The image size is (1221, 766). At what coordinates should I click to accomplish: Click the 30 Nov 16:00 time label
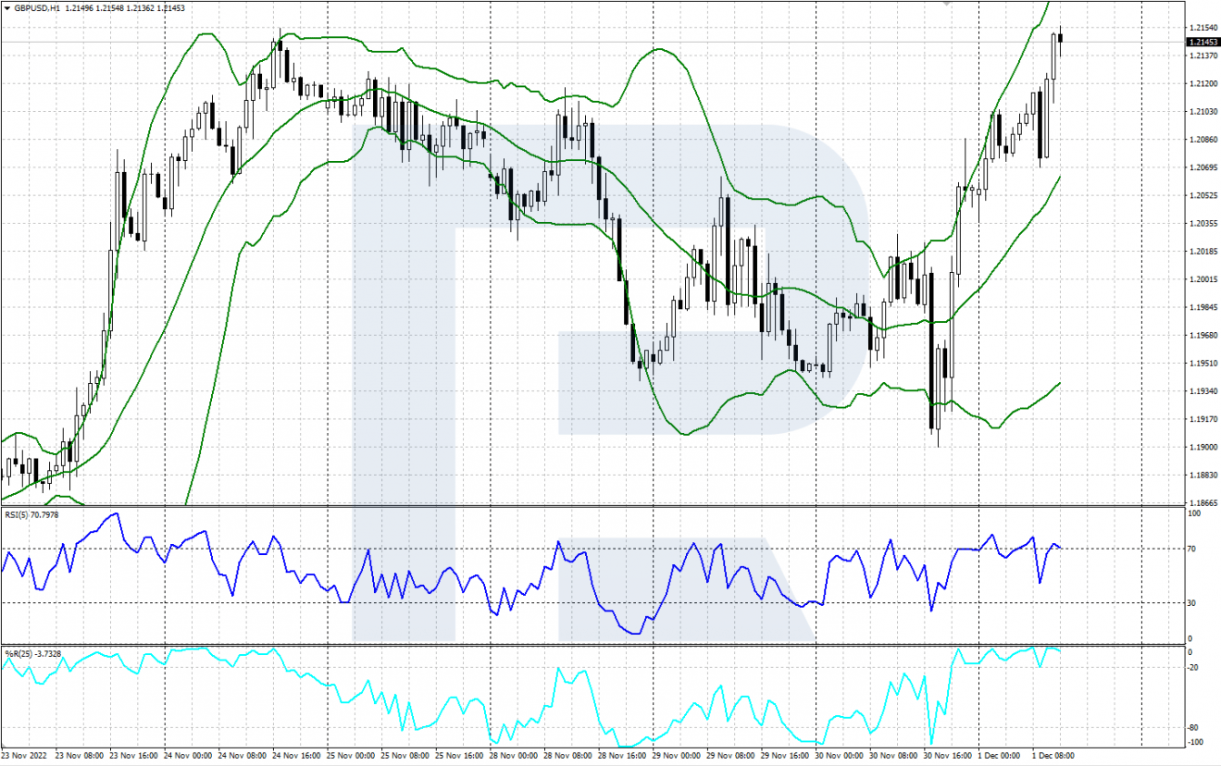pyautogui.click(x=950, y=756)
